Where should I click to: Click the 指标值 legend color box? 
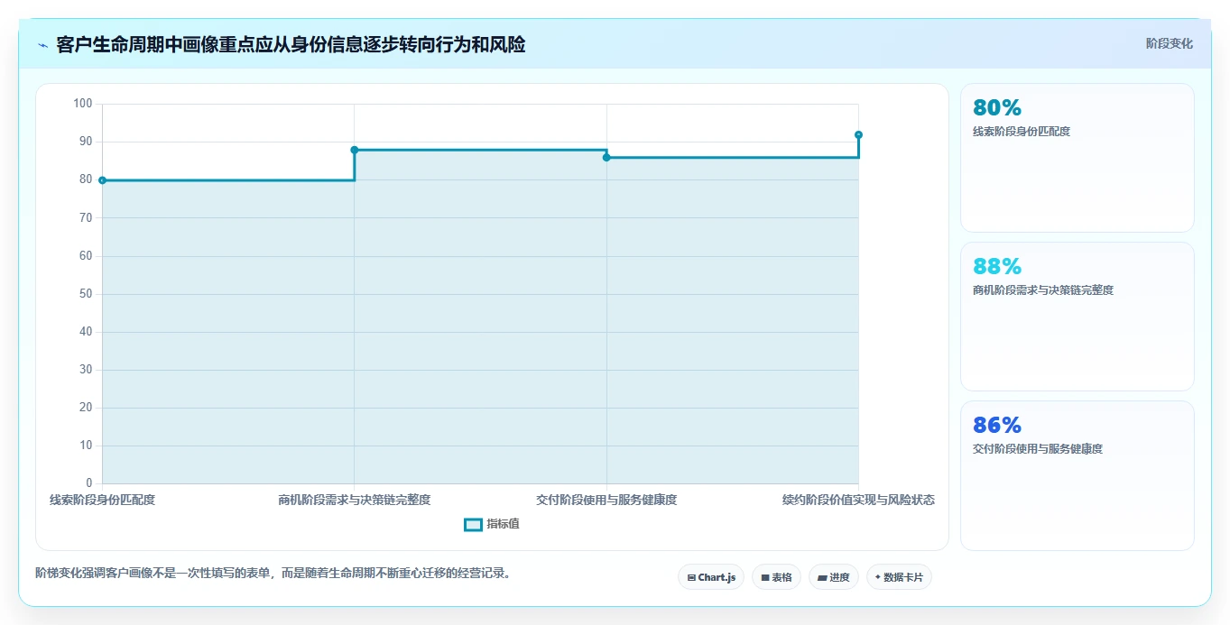(473, 525)
